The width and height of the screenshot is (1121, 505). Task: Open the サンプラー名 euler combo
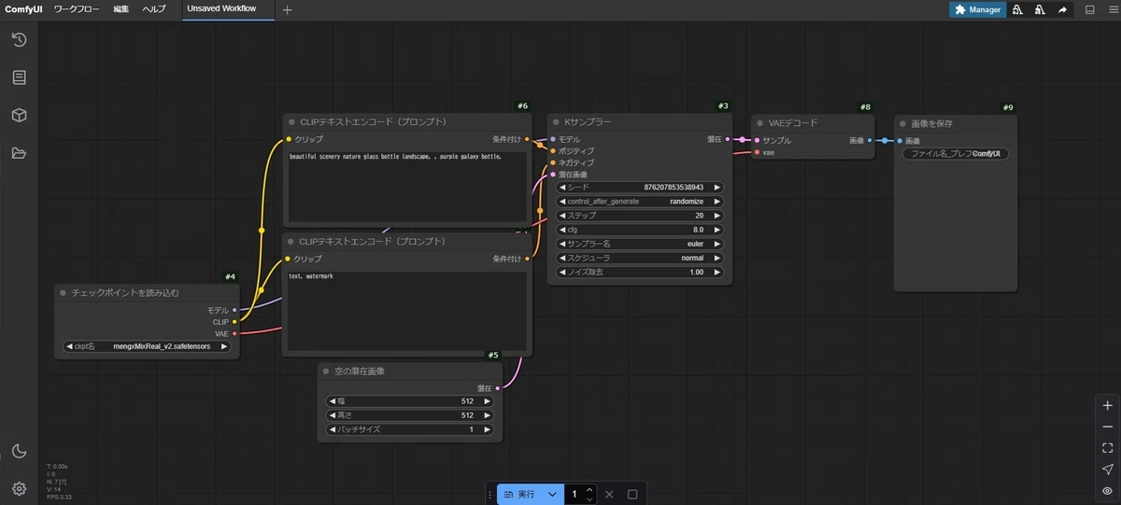640,244
